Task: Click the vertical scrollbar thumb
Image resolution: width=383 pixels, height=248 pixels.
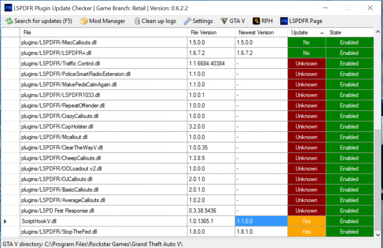Action: tap(378, 180)
